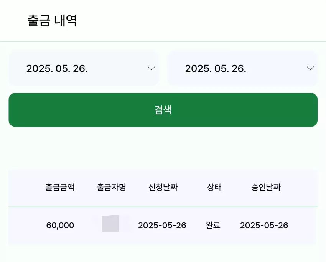Click the request date 2025-05-26 cell

(162, 226)
